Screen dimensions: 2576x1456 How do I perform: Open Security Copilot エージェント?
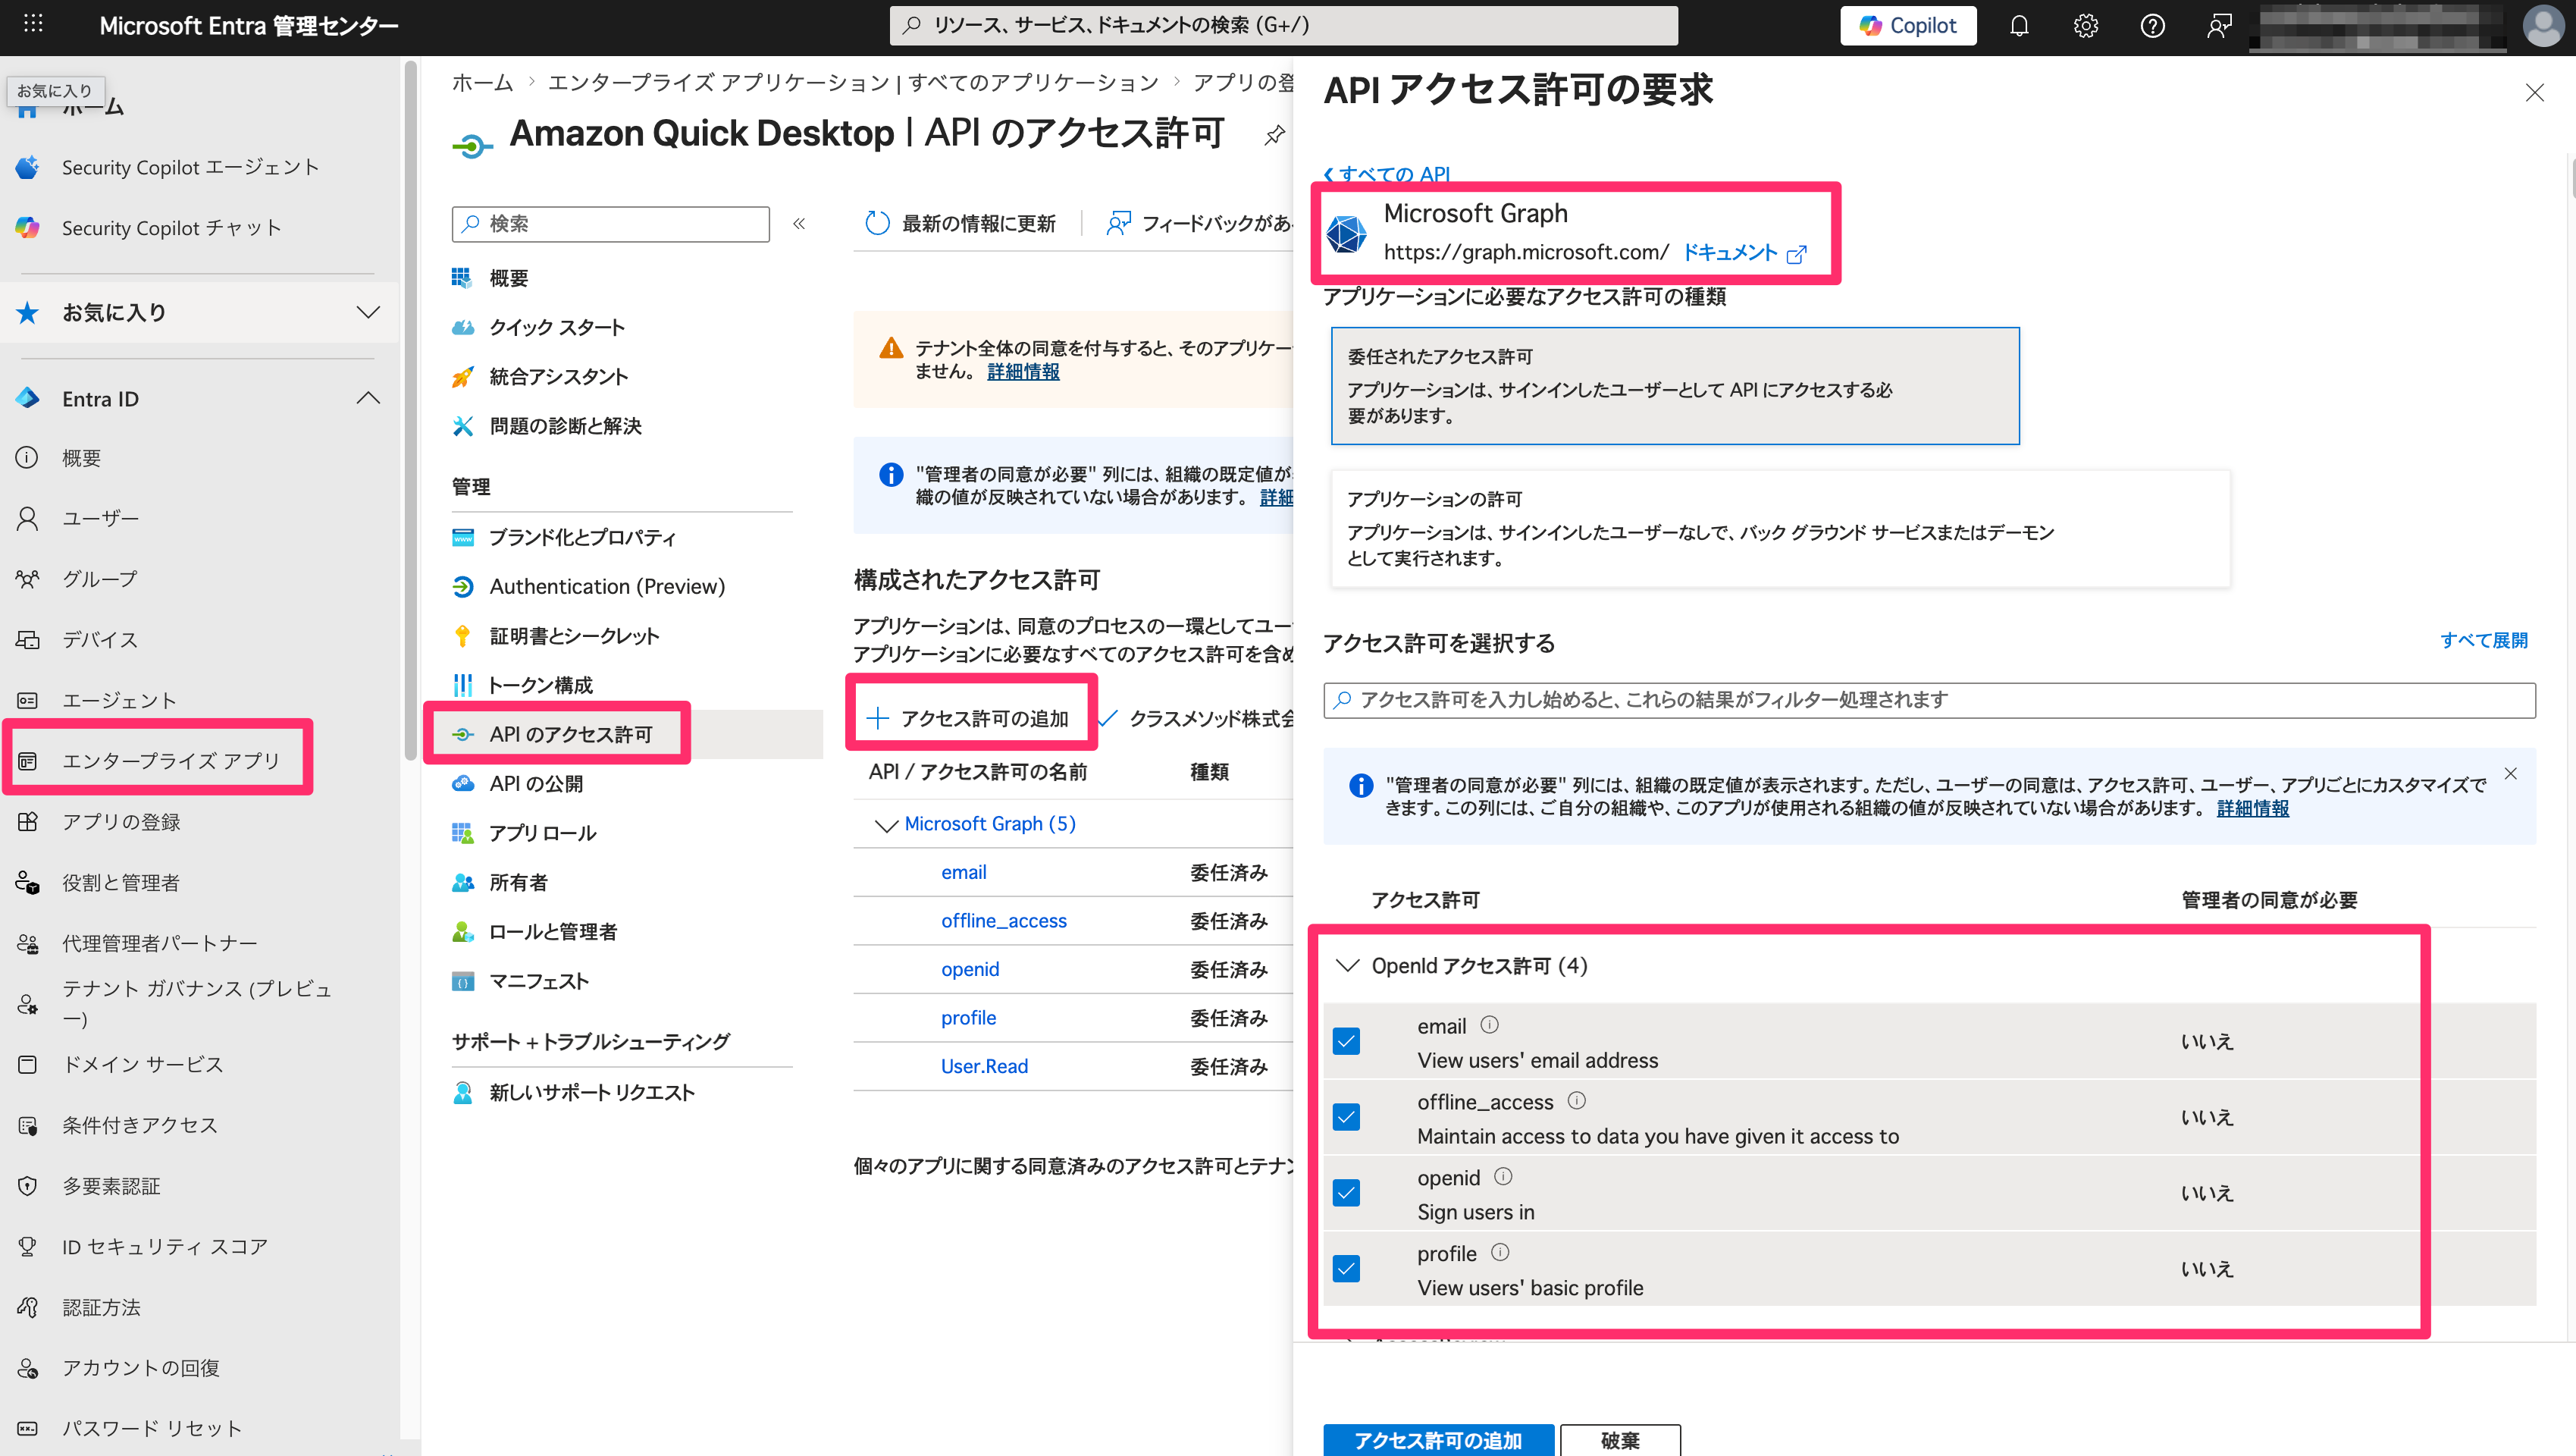click(190, 167)
